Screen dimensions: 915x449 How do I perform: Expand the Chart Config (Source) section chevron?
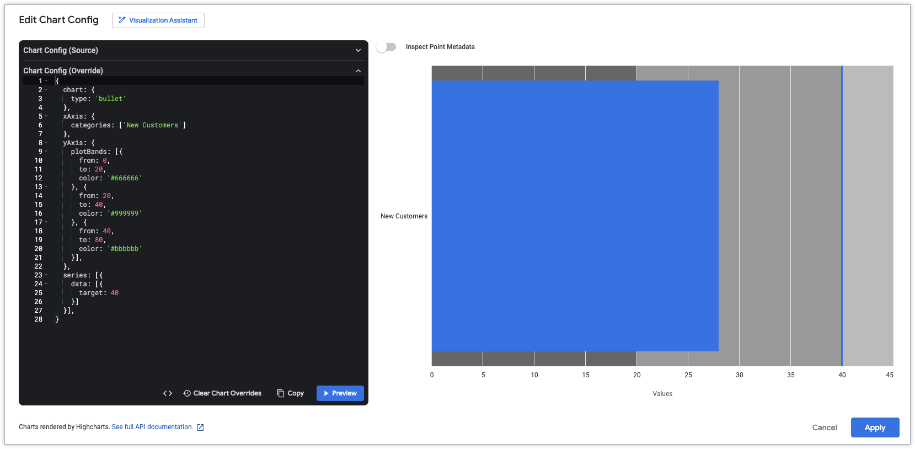pos(358,50)
